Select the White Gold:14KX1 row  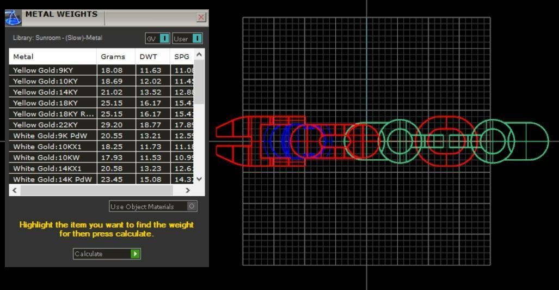click(102, 168)
